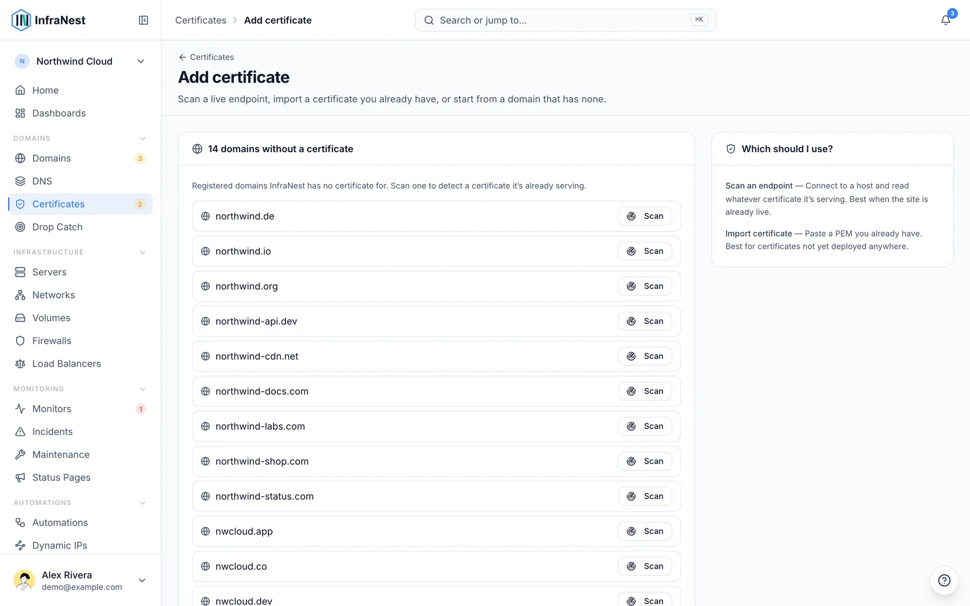Scan the nwcloud.co domain
970x606 pixels.
[x=645, y=566]
